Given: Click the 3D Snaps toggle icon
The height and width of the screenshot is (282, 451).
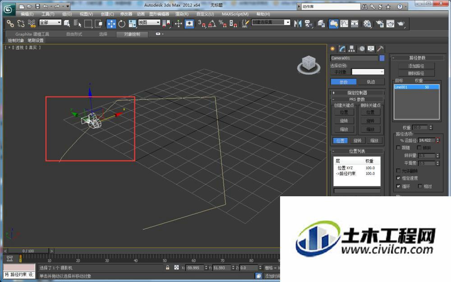Looking at the screenshot, I should pos(202,23).
